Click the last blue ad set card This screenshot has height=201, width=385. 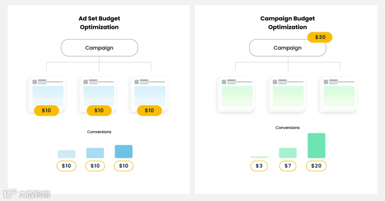pos(150,93)
